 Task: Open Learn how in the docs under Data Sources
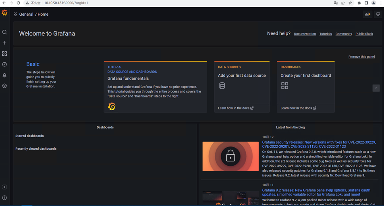point(236,108)
